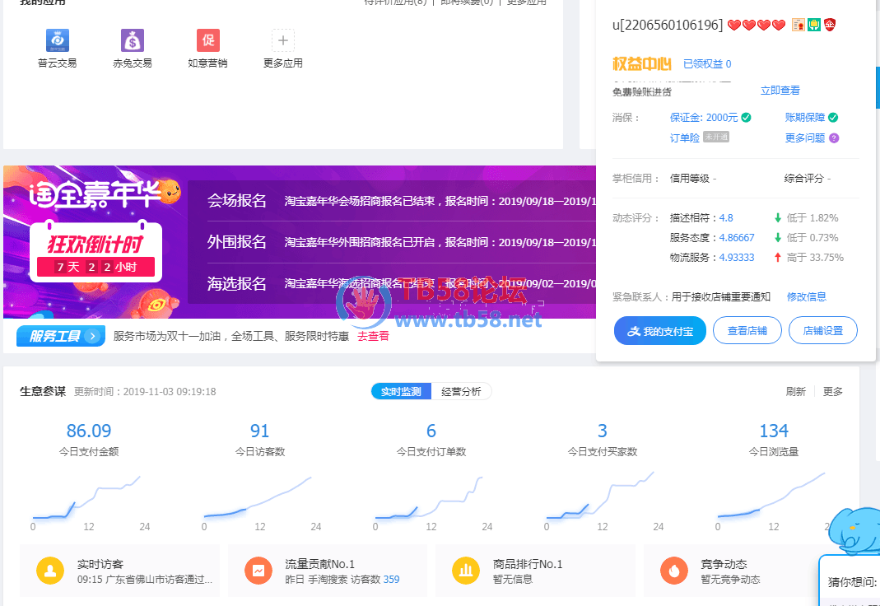Viewport: 880px width, 606px height.
Task: Switch to the 经营分析 toggle
Action: coord(461,392)
